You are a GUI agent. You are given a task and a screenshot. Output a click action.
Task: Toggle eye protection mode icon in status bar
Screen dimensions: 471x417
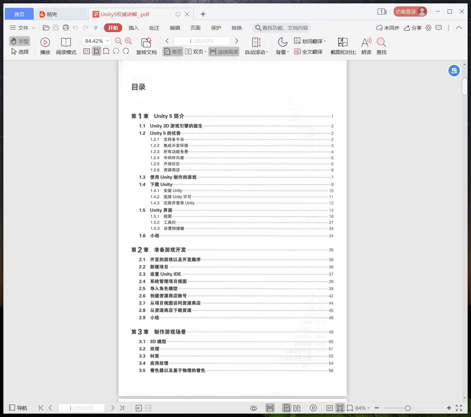coord(253,408)
